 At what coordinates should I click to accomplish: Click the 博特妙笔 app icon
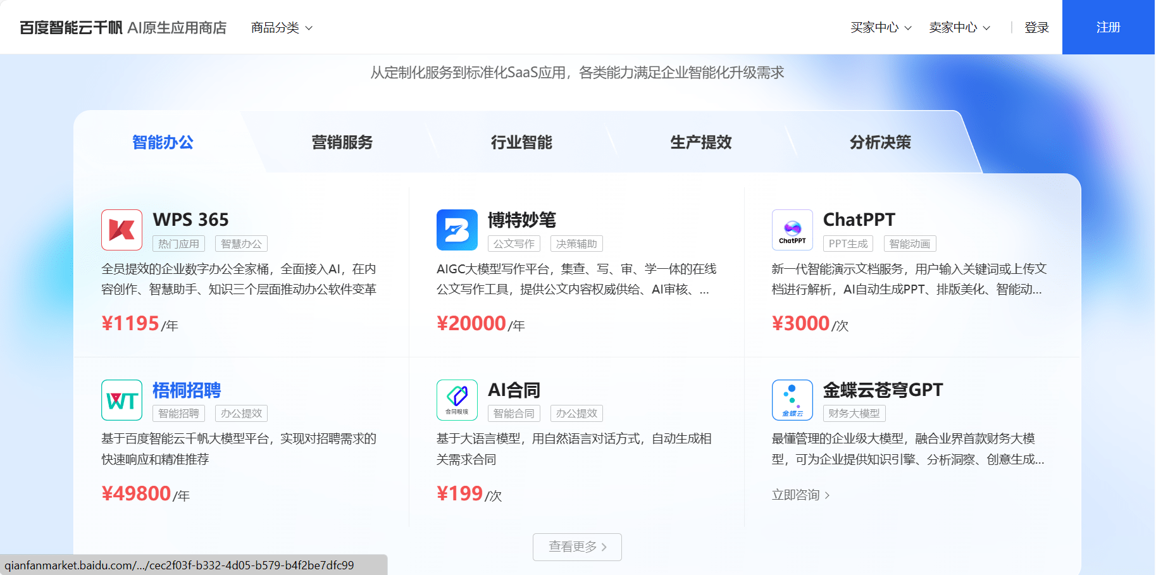[x=457, y=230]
